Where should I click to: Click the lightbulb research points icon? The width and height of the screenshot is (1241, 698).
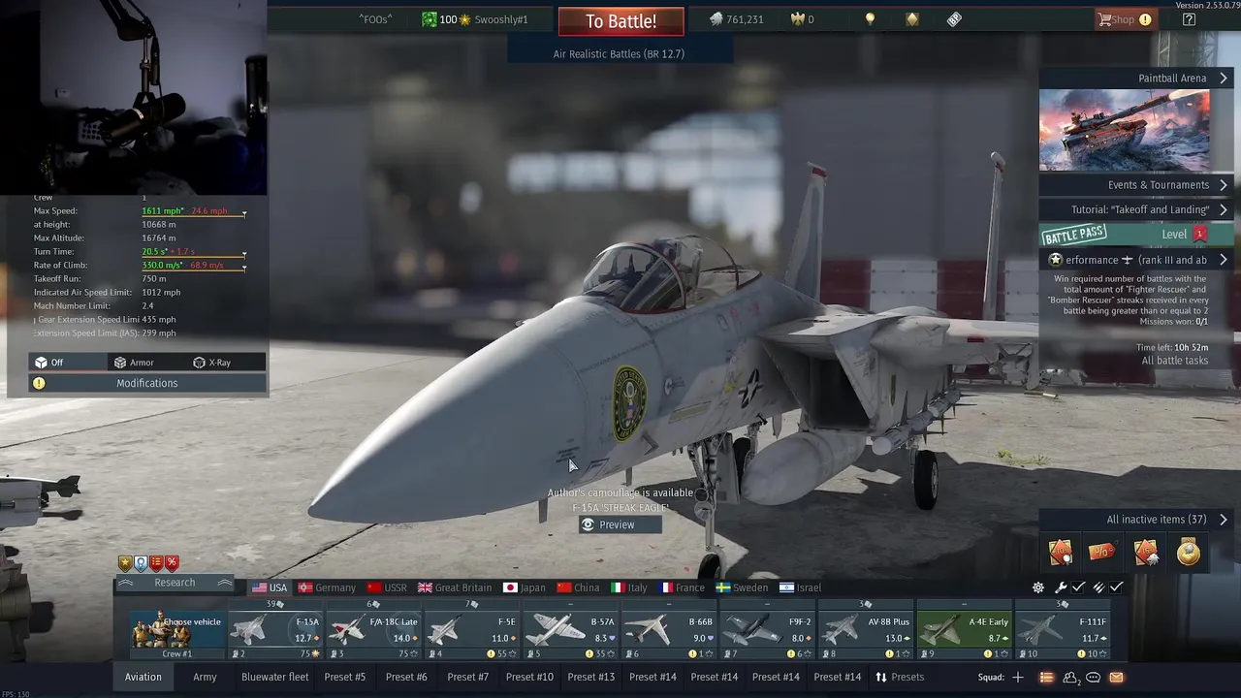[x=870, y=19]
